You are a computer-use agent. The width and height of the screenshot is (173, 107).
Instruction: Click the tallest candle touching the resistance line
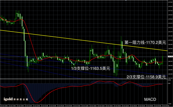(x=122, y=45)
